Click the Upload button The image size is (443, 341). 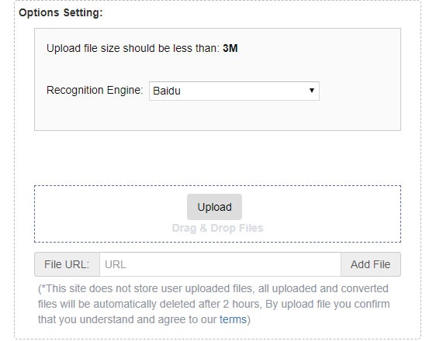214,207
